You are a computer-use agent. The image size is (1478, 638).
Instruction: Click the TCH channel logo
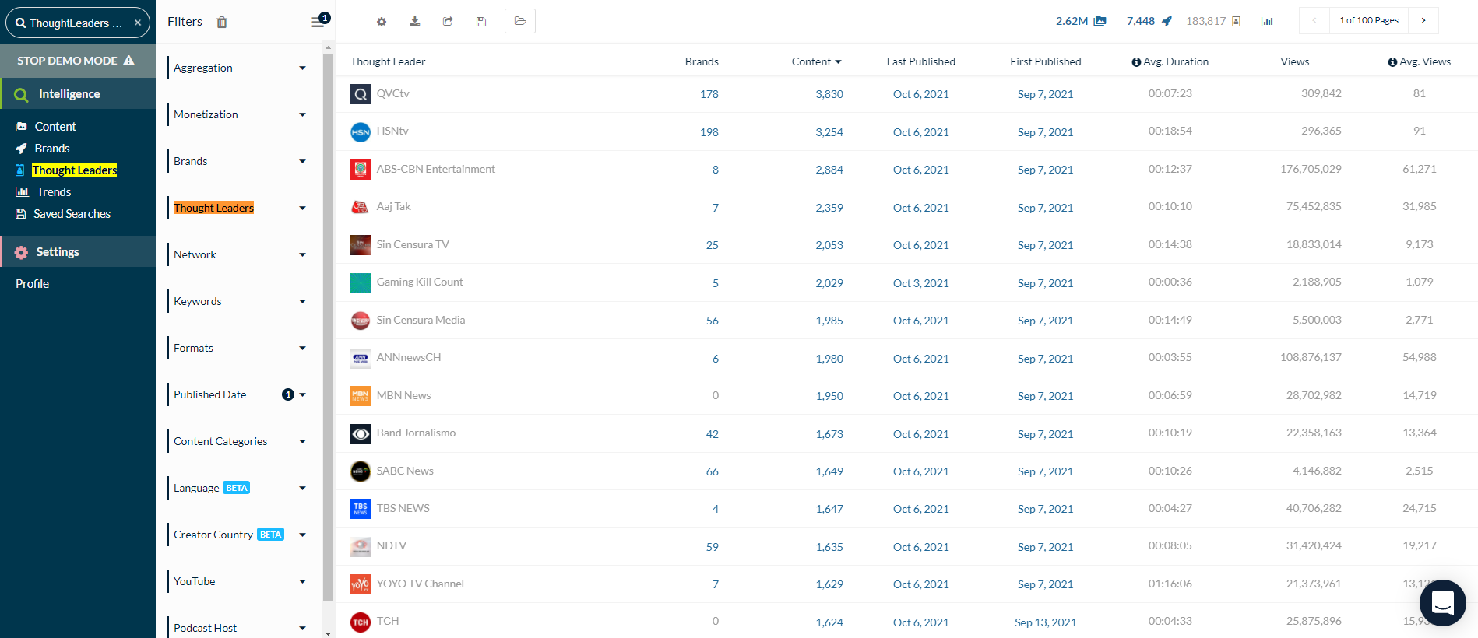coord(361,622)
